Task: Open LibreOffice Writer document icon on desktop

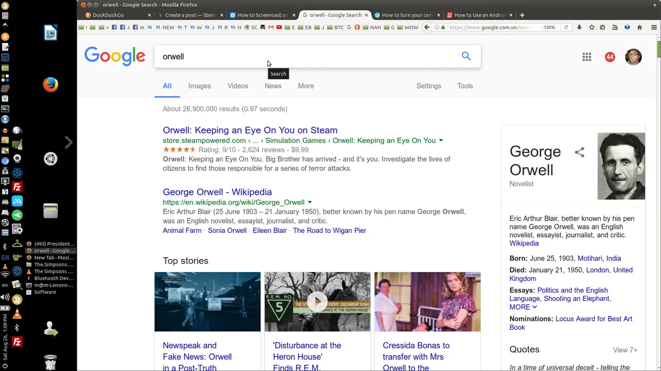Action: tap(51, 32)
